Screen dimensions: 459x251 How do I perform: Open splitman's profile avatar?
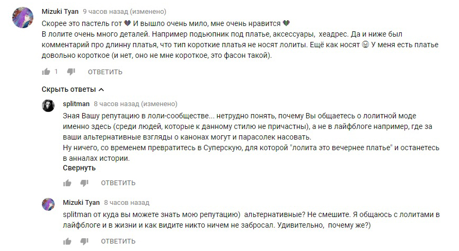click(x=48, y=106)
